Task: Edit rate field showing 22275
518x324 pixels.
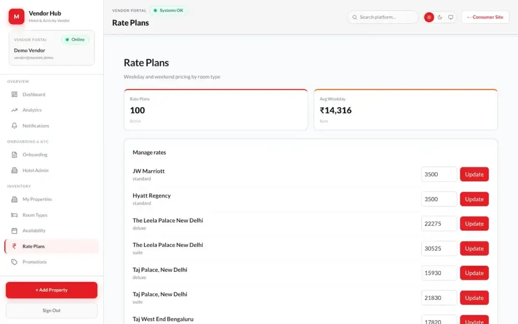Action: [x=439, y=224]
